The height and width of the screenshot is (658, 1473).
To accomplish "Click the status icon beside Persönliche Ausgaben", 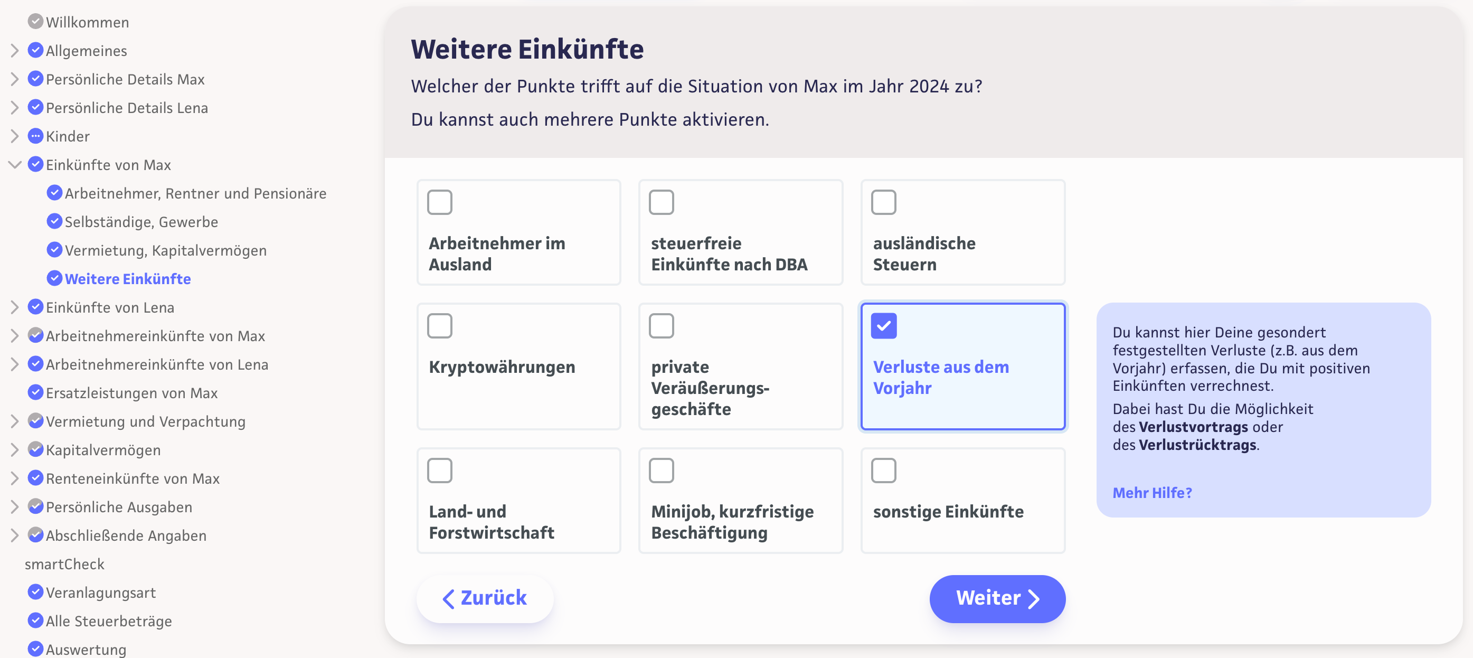I will click(35, 507).
